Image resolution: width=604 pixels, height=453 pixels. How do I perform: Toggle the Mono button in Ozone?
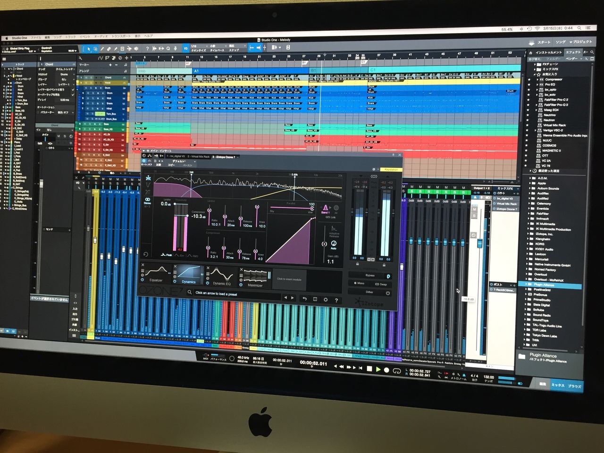(x=360, y=283)
